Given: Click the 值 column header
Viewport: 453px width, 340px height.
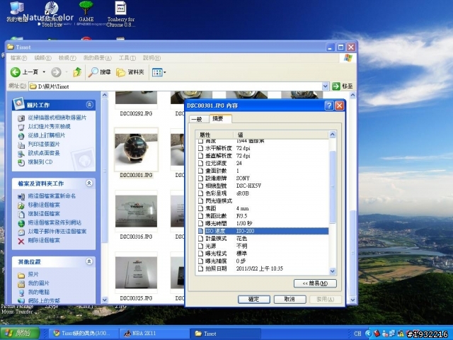Looking at the screenshot, I should point(281,135).
